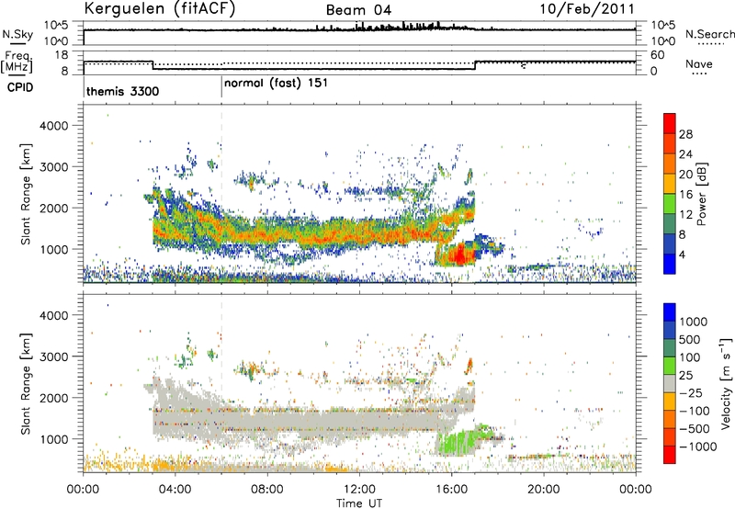This screenshot has width=735, height=509.
Task: Click the '60' Nave axis tick
Action: (658, 55)
